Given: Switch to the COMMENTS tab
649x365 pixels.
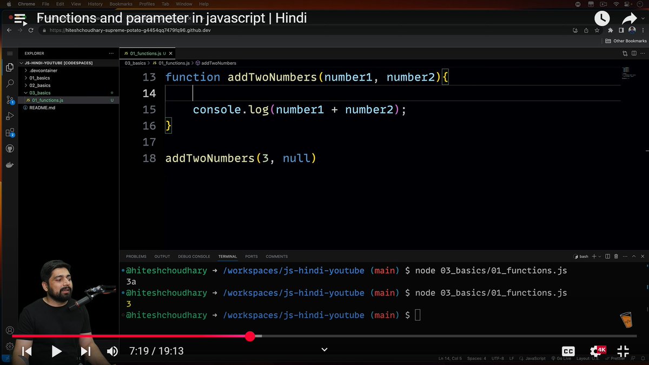Looking at the screenshot, I should click(x=277, y=256).
